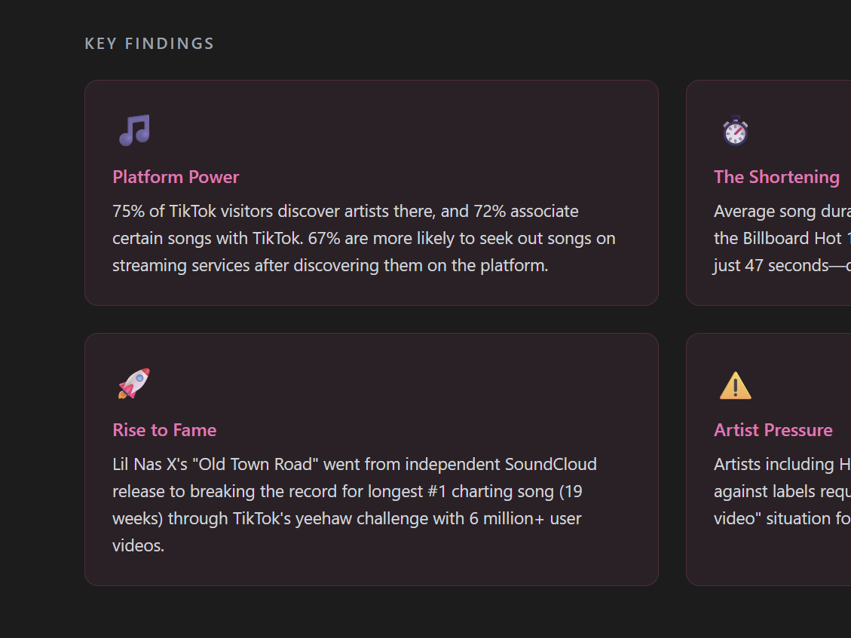Click the KEY FINDINGS section label
851x638 pixels.
pos(149,44)
